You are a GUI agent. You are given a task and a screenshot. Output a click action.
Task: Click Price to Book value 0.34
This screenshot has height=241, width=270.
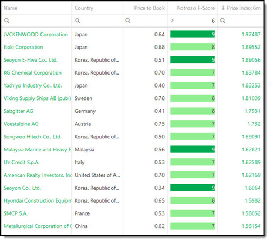[159, 188]
